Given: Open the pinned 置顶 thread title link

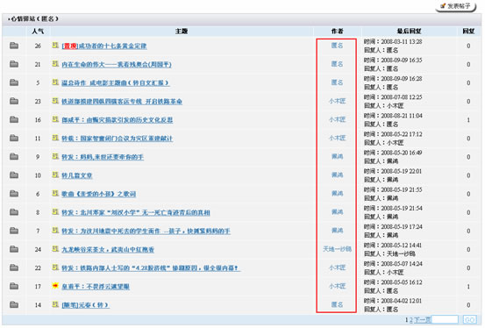Looking at the screenshot, I should point(104,46).
